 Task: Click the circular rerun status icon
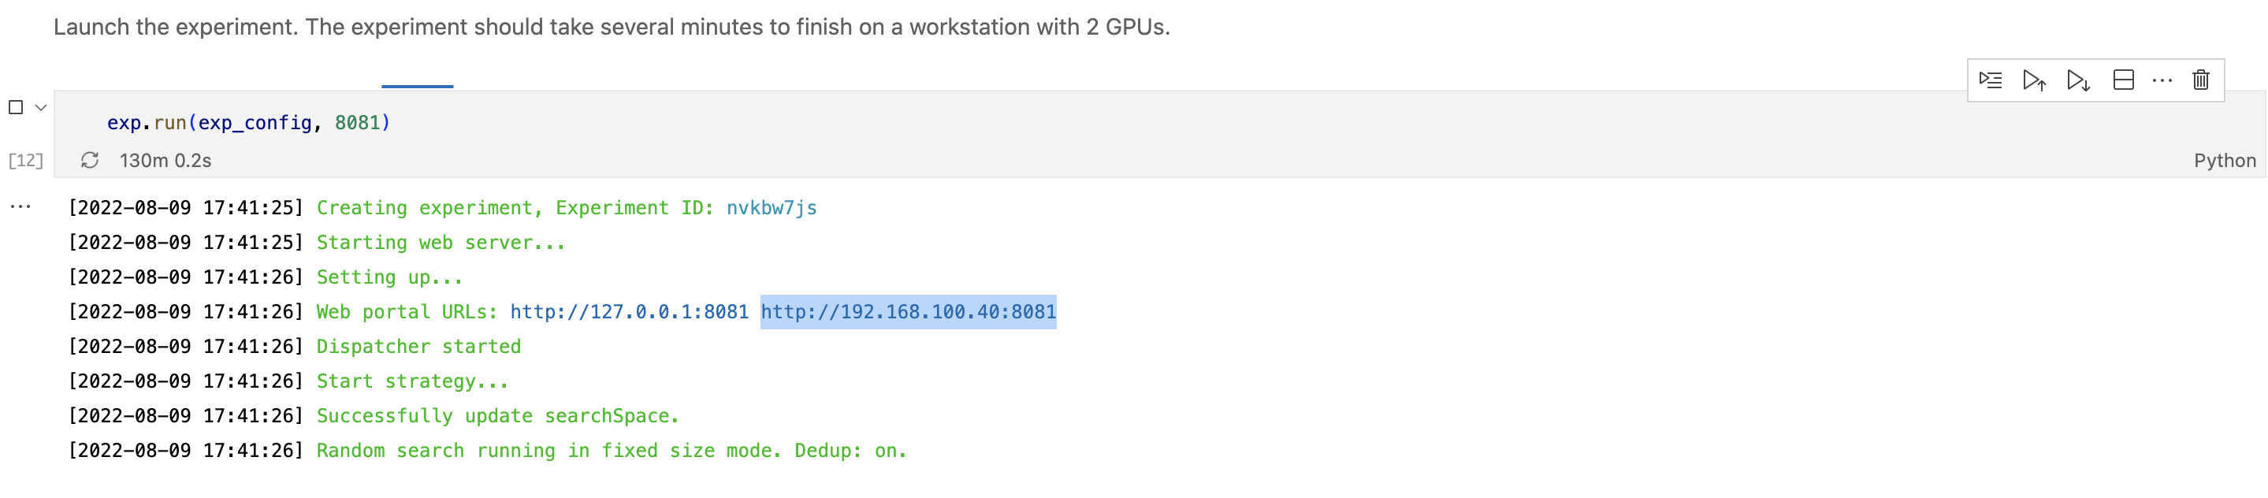point(91,160)
